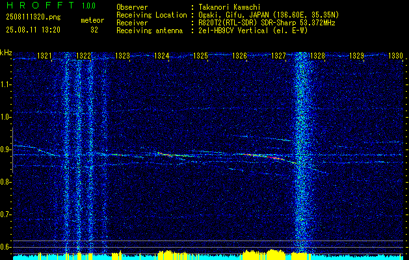This screenshot has width=409, height=260.
Task: Click the 0.8 kHz axis label
Action: (x=5, y=182)
